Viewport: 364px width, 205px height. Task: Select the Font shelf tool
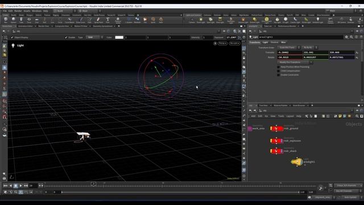click(x=107, y=20)
